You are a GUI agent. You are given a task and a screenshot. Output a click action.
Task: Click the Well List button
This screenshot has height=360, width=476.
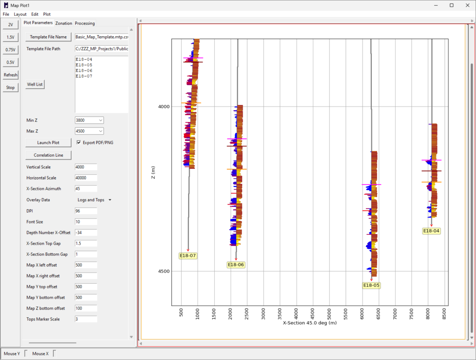coord(35,85)
